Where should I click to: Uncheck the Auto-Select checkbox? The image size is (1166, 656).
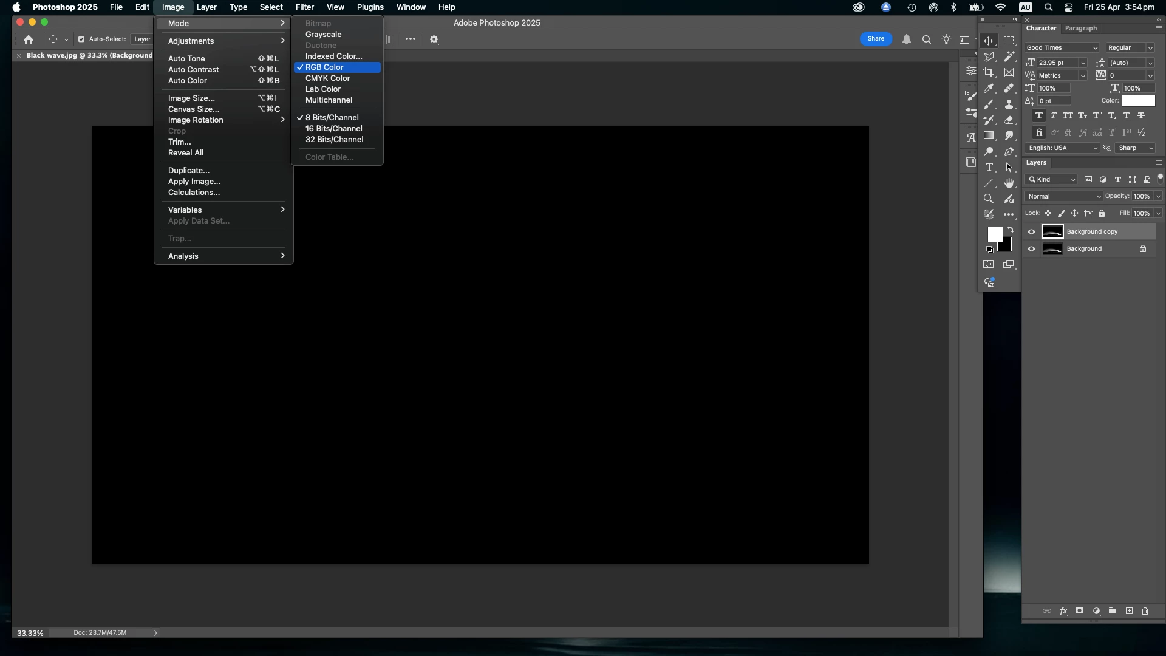pos(81,39)
